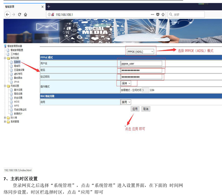The width and height of the screenshot is (222, 195).
Task: Click the 应用 apply button
Action: click(x=135, y=109)
